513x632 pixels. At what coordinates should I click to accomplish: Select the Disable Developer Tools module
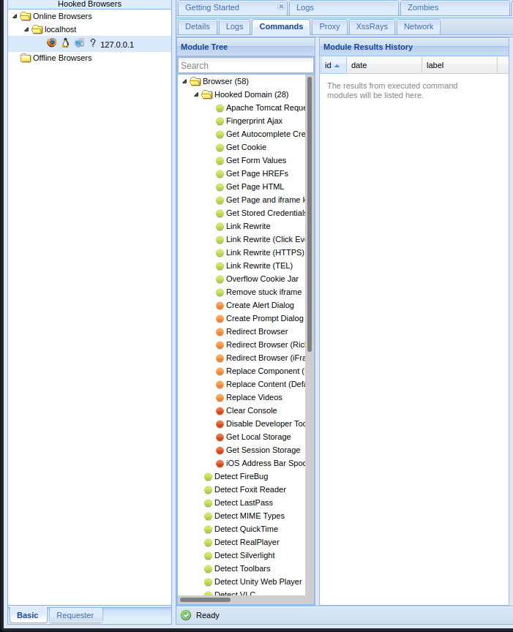pos(266,424)
